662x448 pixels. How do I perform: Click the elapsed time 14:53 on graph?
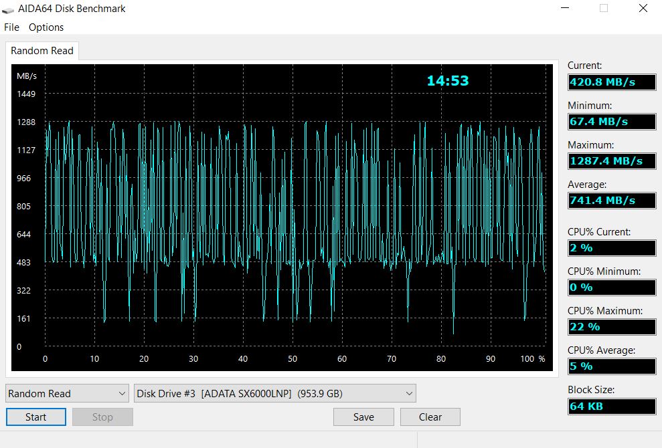(448, 80)
